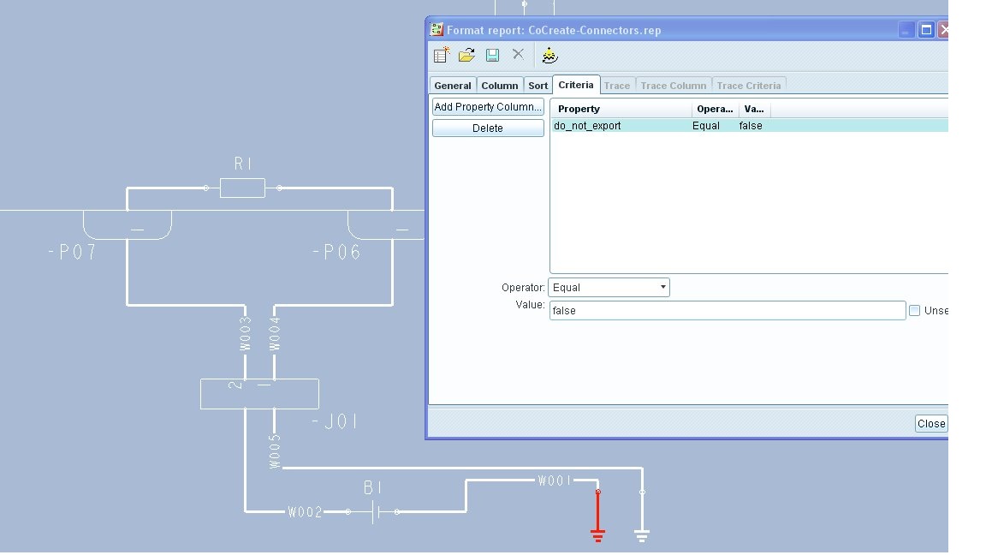Click the R1 resistor symbol

point(242,188)
